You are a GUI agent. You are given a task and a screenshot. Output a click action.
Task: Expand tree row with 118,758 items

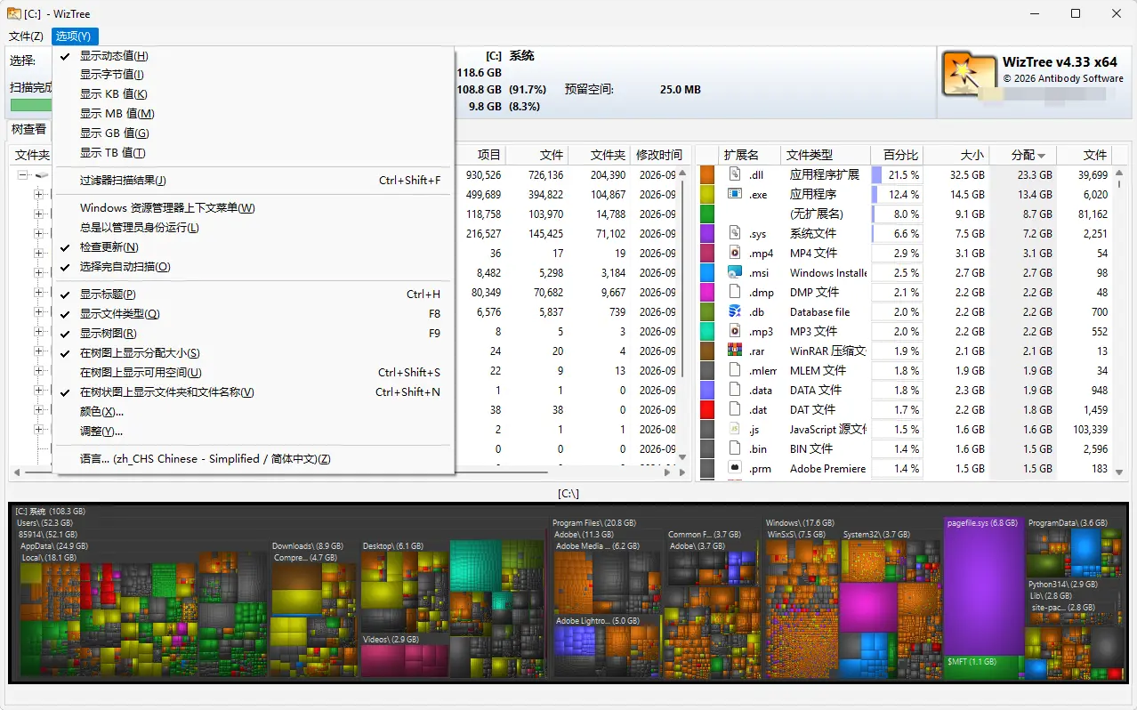pos(38,214)
